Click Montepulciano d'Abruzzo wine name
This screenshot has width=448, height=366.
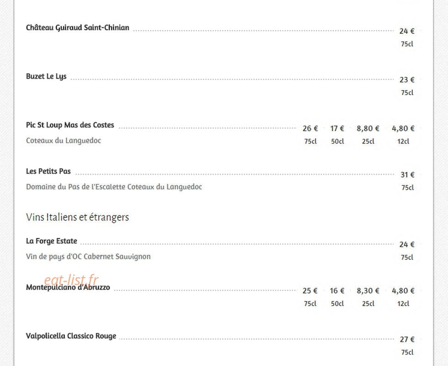[68, 287]
